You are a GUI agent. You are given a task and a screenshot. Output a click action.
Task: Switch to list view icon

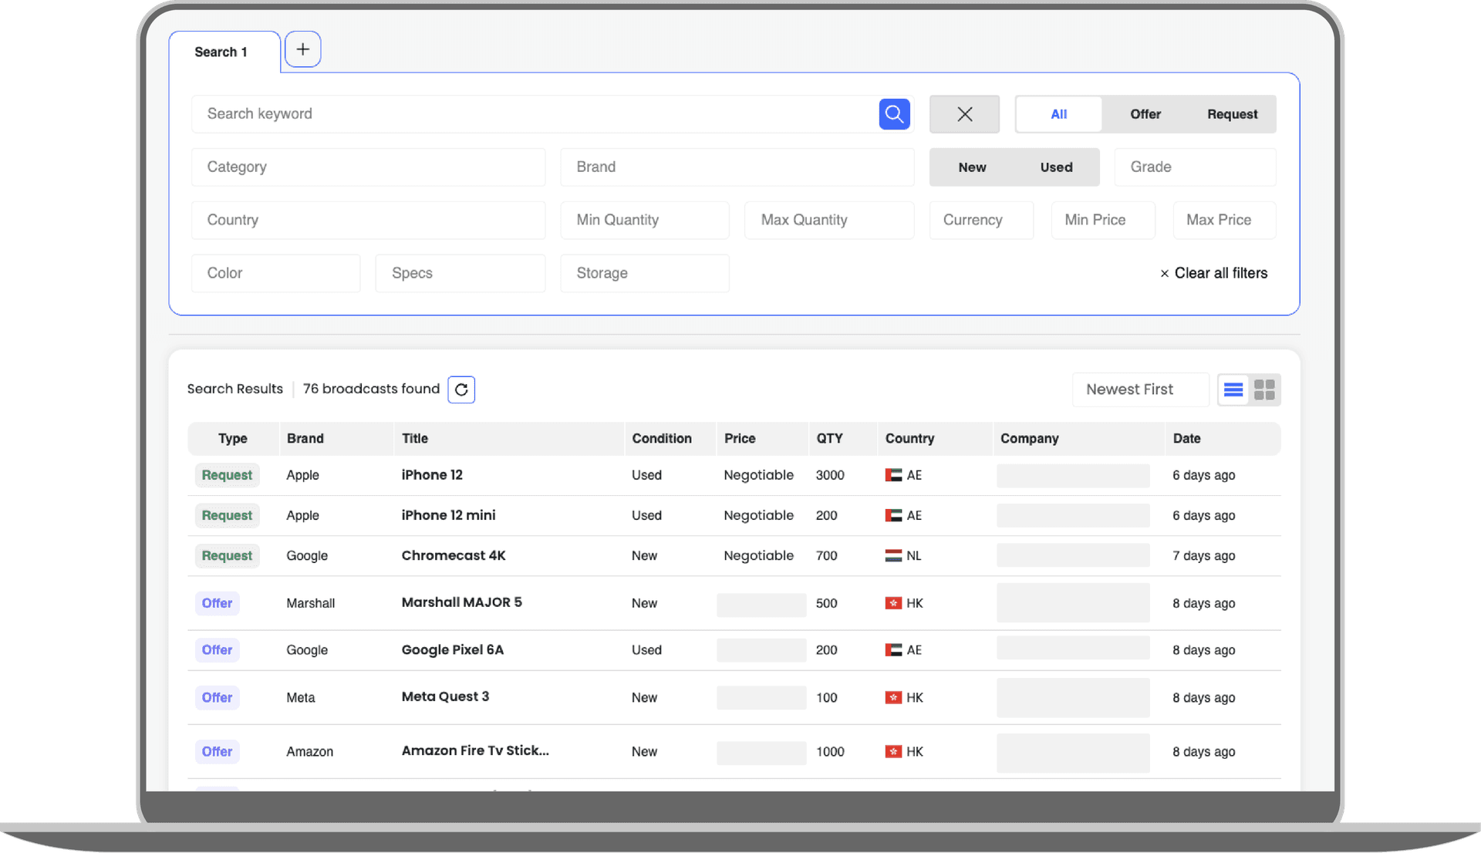1233,389
